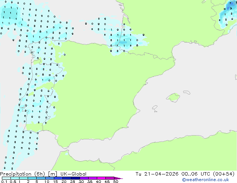Click the '00..06 UTC' time range text
The width and height of the screenshot is (237, 183).
[196, 174]
